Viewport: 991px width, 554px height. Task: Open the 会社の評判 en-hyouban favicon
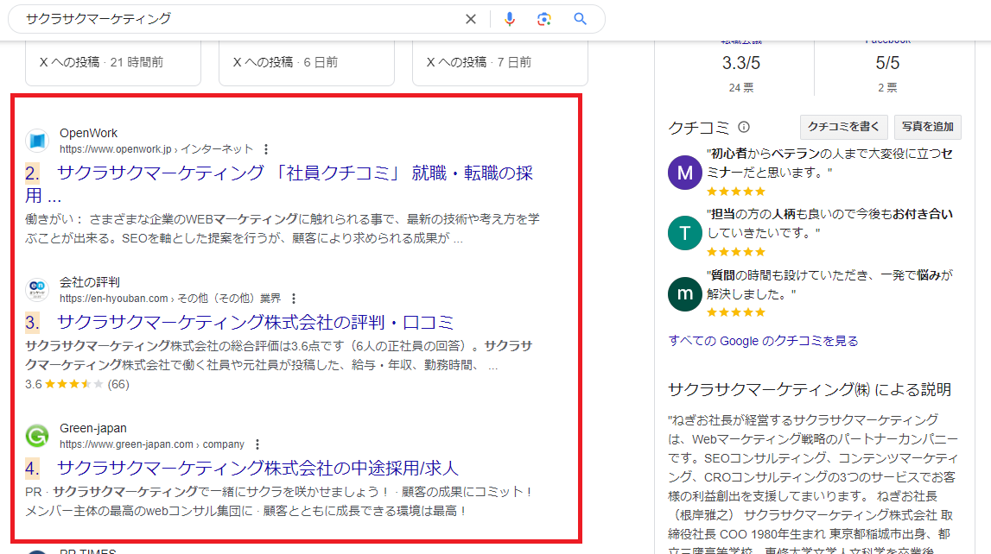point(37,290)
